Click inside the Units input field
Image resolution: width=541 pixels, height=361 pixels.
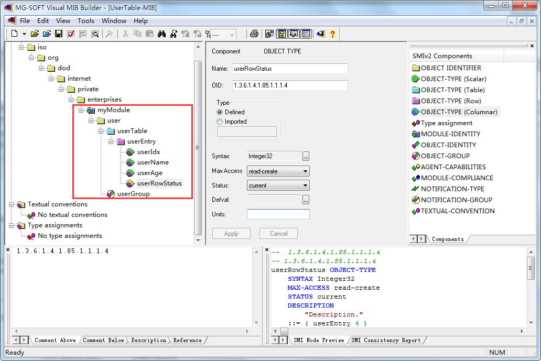278,214
